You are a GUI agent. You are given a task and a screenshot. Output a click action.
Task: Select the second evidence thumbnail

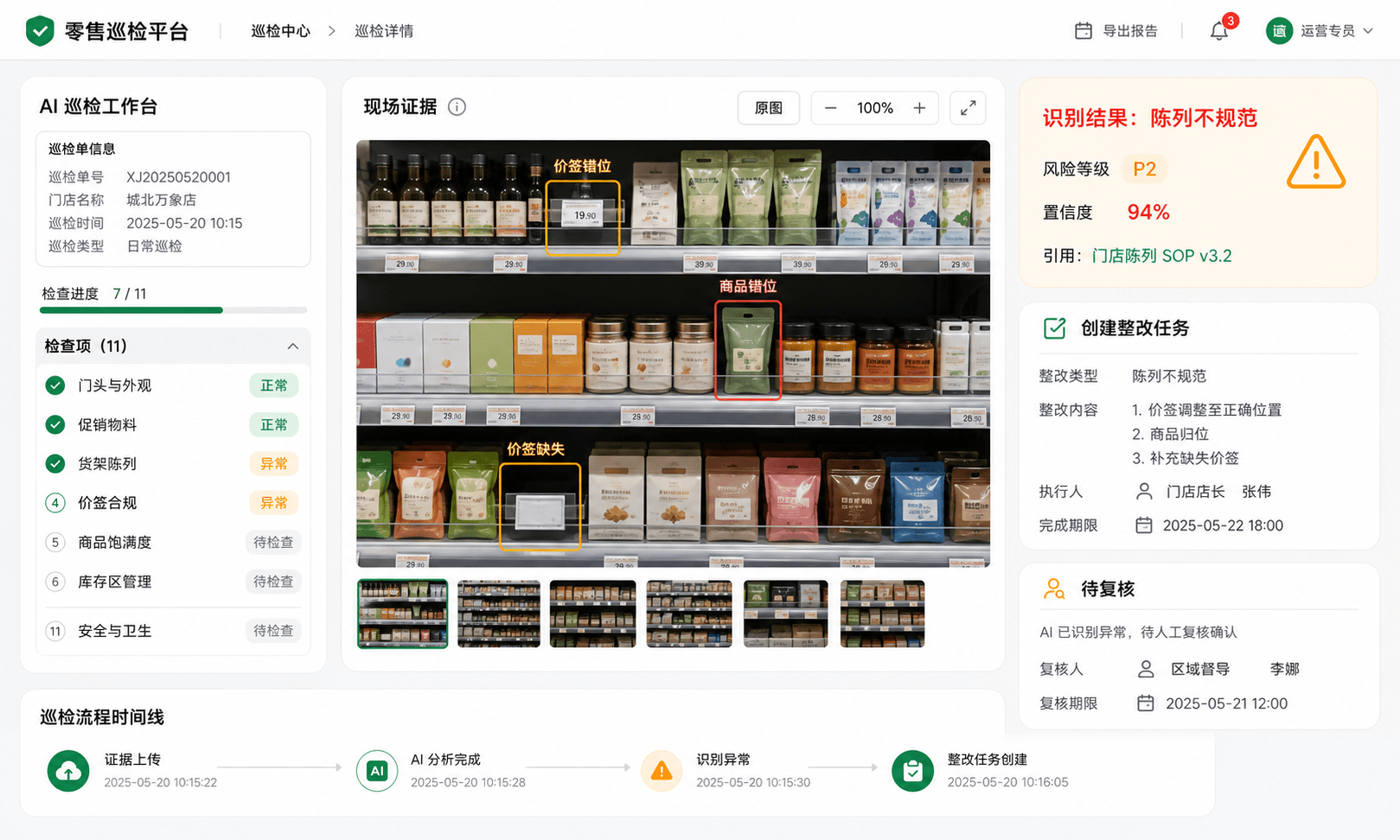coord(499,614)
